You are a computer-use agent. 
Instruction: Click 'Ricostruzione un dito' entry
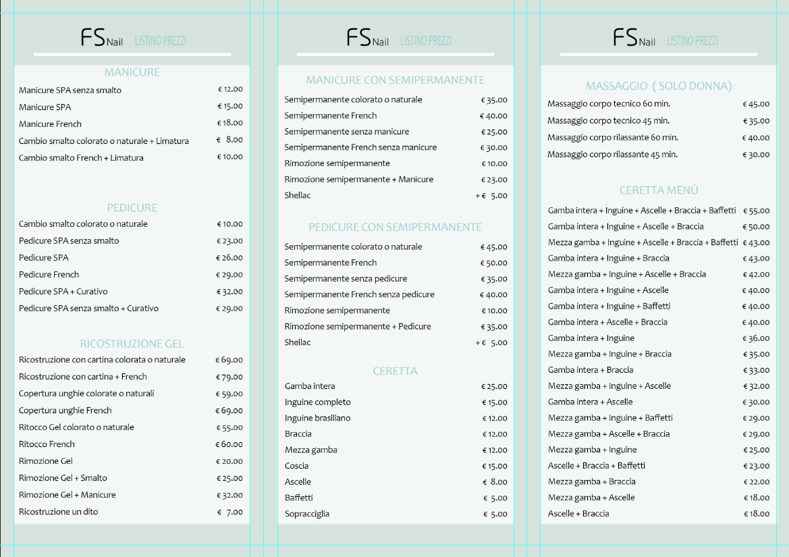pos(58,511)
